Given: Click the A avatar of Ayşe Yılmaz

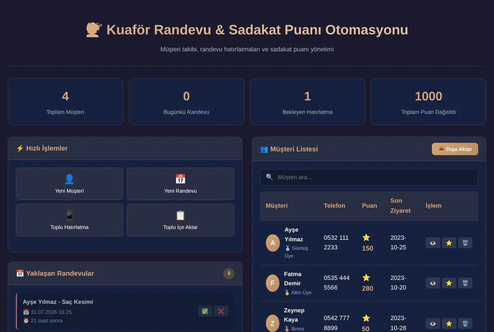Looking at the screenshot, I should (273, 243).
